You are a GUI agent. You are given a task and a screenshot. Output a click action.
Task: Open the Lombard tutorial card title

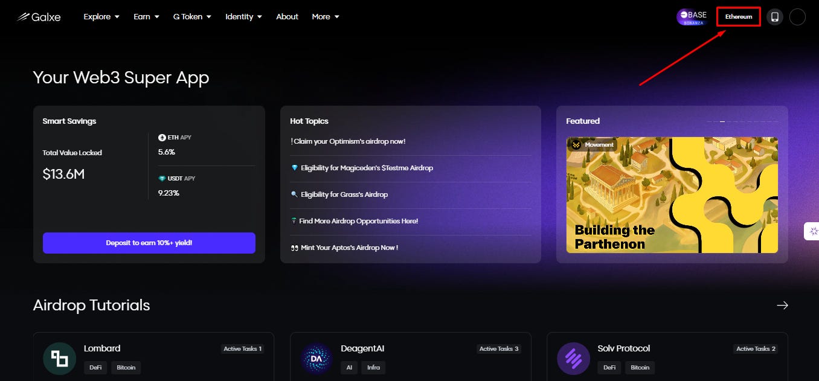pyautogui.click(x=102, y=348)
